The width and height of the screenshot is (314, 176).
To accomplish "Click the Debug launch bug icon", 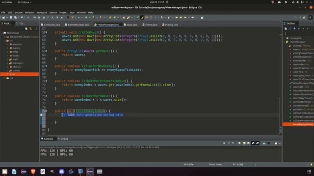I will point(78,18).
